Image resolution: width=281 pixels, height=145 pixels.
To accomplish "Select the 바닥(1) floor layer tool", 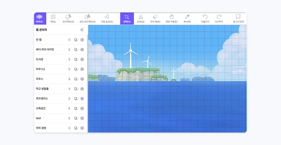I will click(40, 19).
